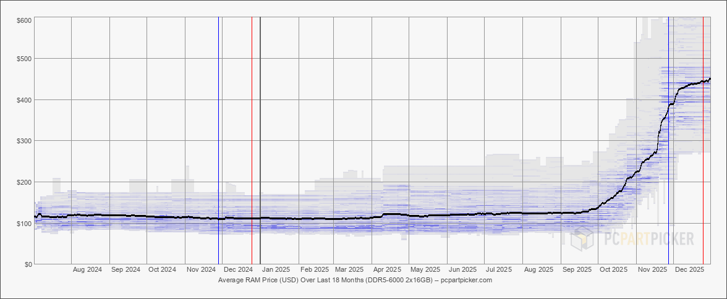This screenshot has height=299, width=727.
Task: Click the Dec 2025 x-axis label
Action: (689, 270)
